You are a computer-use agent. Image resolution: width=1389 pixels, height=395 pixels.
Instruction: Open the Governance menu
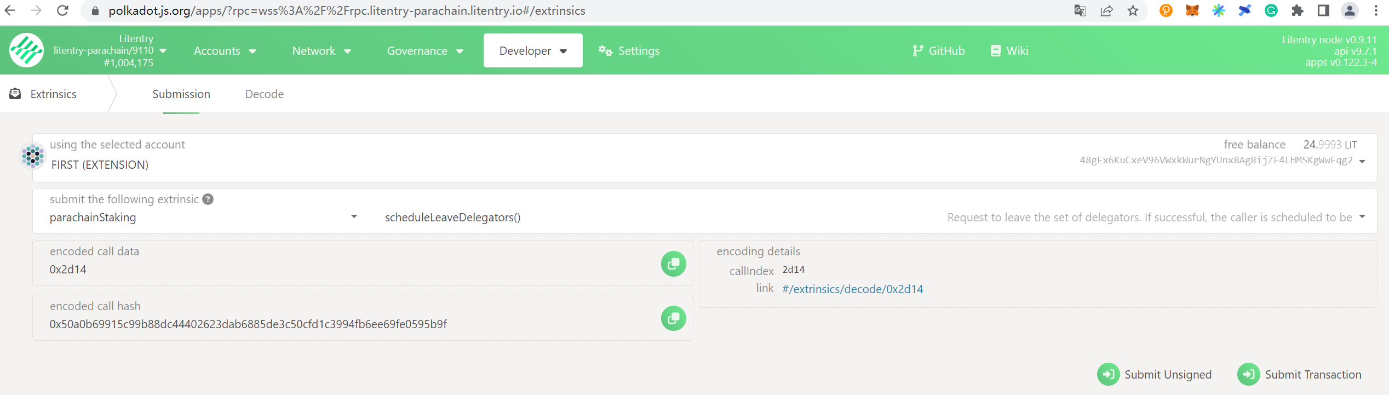tap(424, 51)
